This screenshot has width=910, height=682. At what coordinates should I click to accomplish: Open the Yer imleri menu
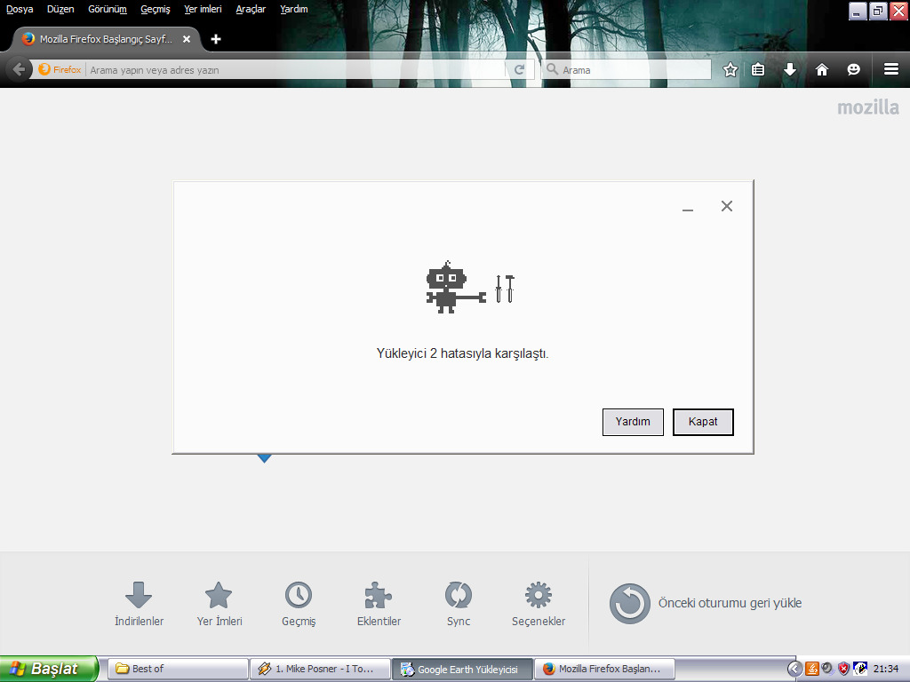click(x=203, y=9)
